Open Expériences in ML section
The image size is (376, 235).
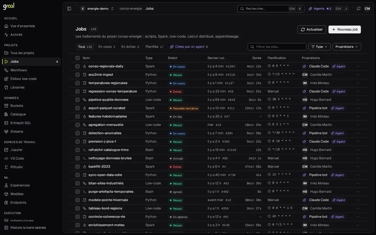point(31,185)
